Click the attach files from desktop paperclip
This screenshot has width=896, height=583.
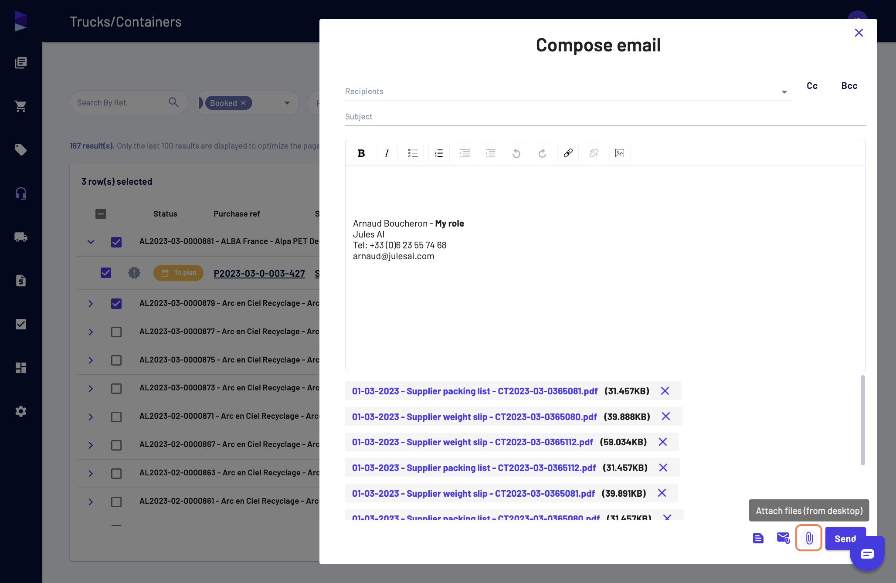tap(809, 538)
